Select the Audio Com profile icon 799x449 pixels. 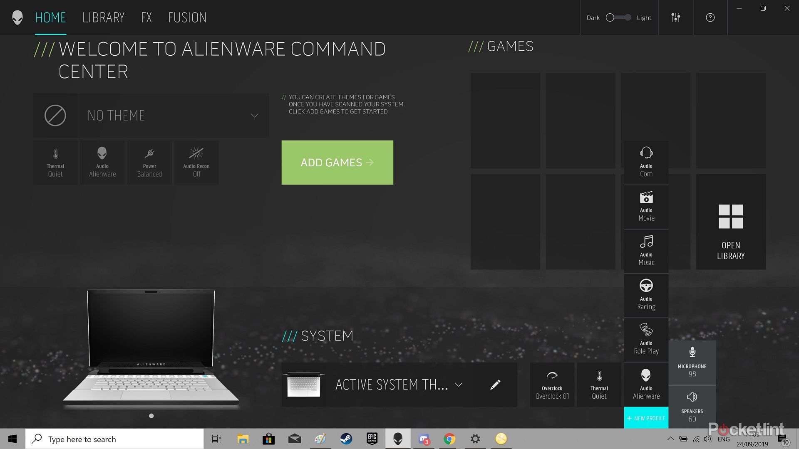[646, 162]
